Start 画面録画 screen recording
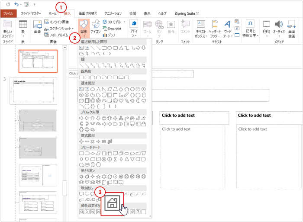 pyautogui.click(x=292, y=29)
